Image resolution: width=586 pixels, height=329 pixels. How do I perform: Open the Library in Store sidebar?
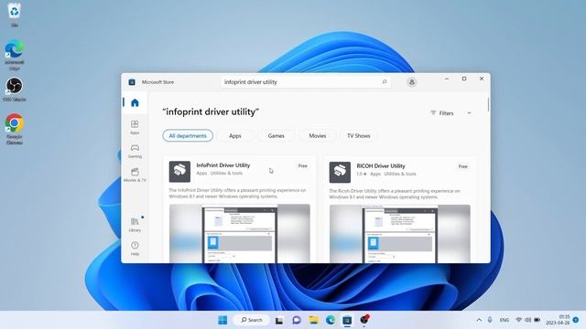[x=135, y=225]
